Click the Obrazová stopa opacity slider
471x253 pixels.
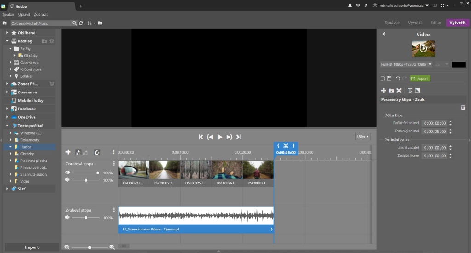click(x=86, y=172)
